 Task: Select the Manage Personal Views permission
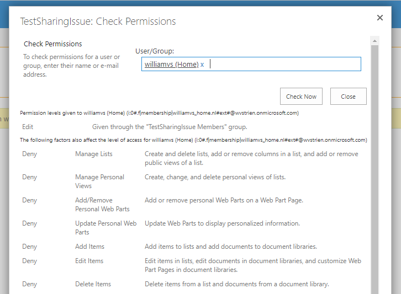99,181
